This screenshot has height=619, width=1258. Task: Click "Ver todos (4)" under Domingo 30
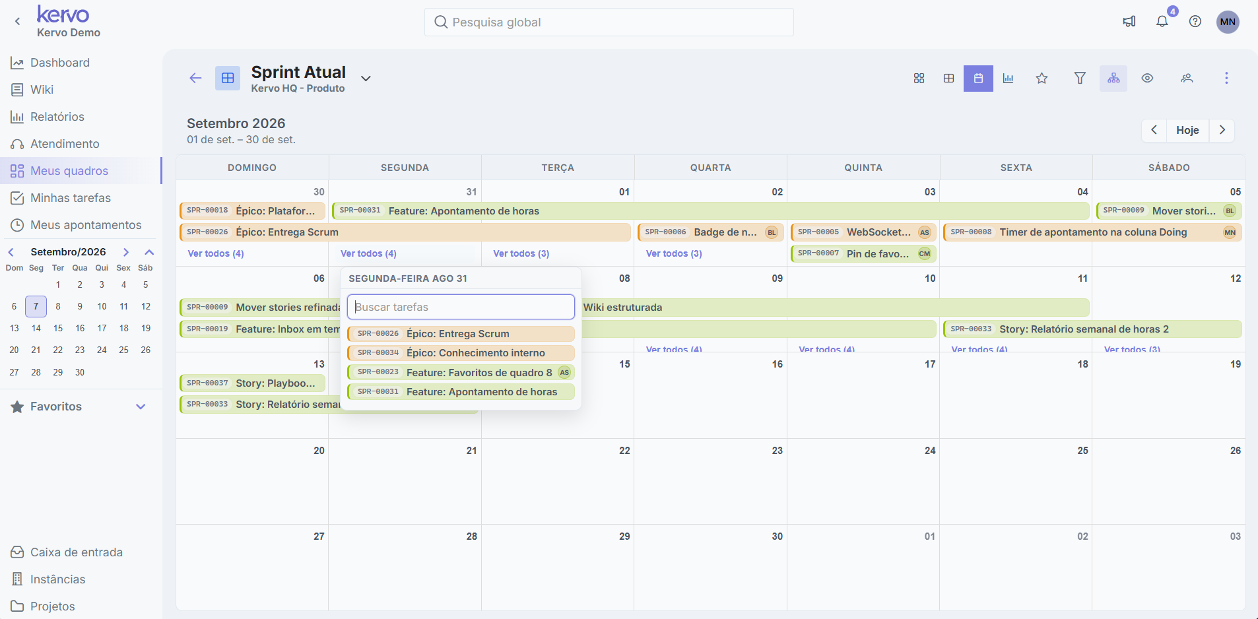pos(216,253)
